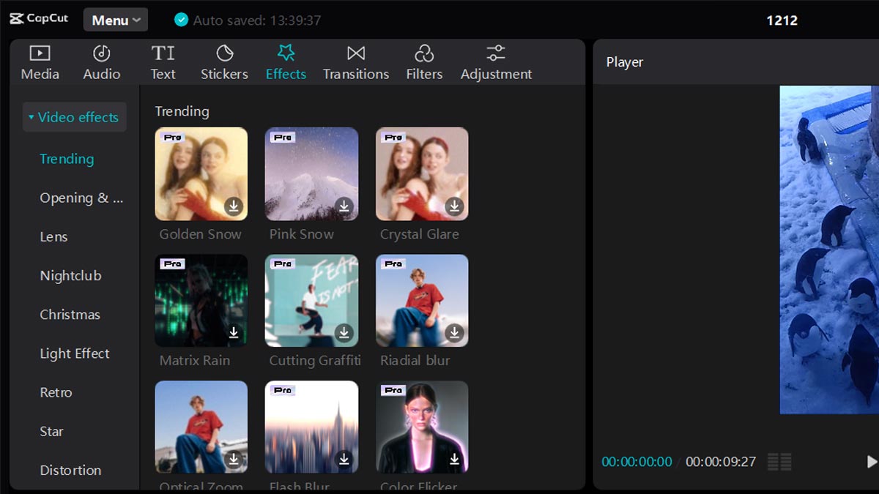This screenshot has height=494, width=879.
Task: Download the Golden Snow effect
Action: pos(234,207)
